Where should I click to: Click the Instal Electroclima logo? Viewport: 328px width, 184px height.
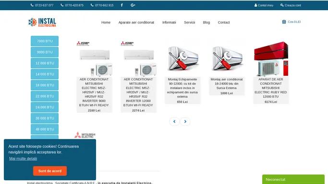point(42,23)
